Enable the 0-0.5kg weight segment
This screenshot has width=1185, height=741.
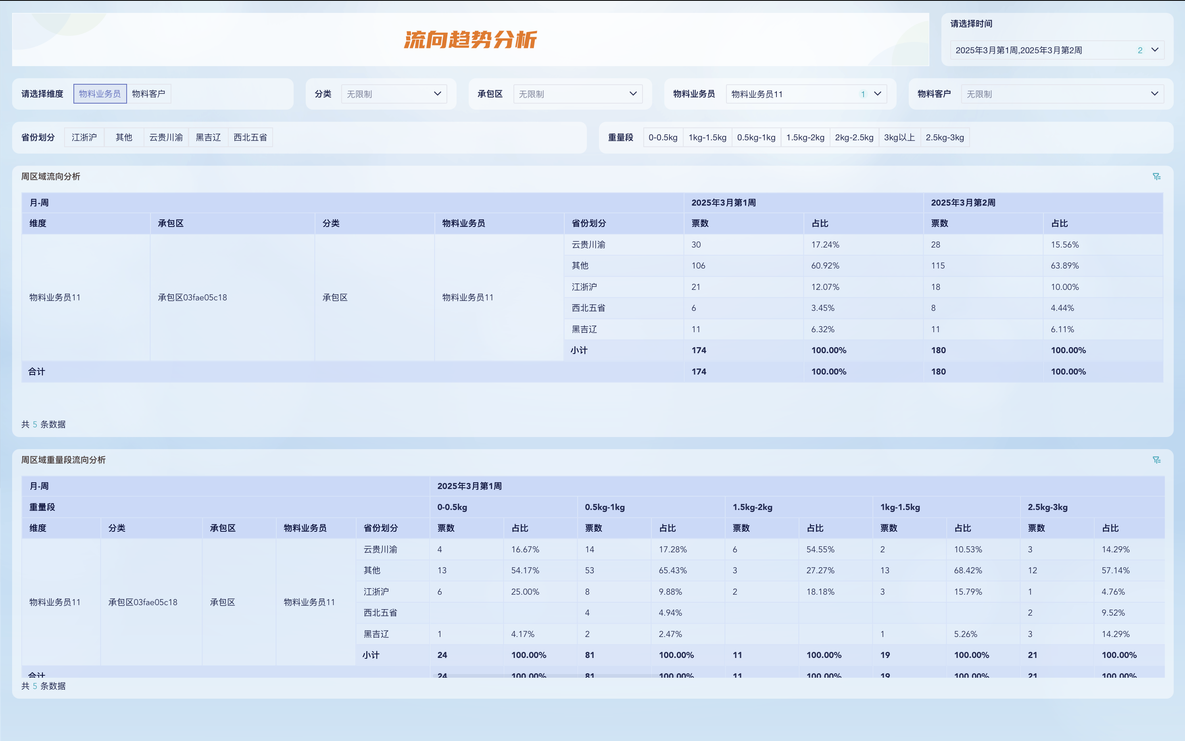click(662, 137)
